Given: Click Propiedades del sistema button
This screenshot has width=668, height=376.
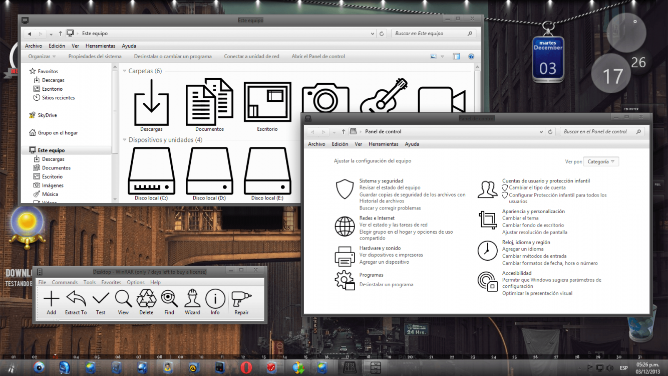Looking at the screenshot, I should click(95, 57).
